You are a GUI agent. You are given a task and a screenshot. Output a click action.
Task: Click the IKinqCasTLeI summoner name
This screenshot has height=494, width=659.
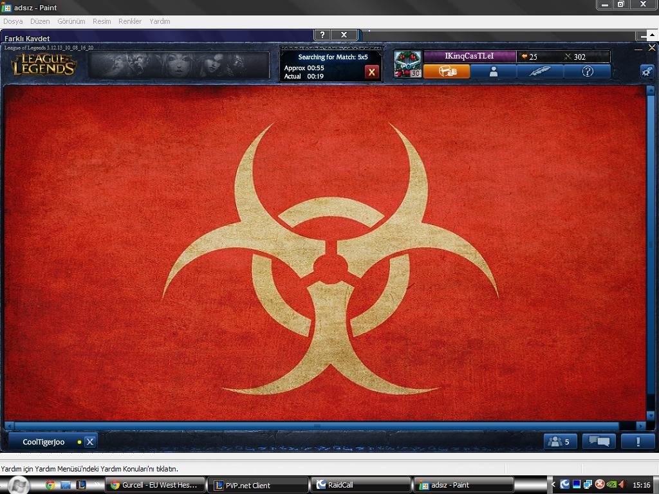[x=469, y=56]
